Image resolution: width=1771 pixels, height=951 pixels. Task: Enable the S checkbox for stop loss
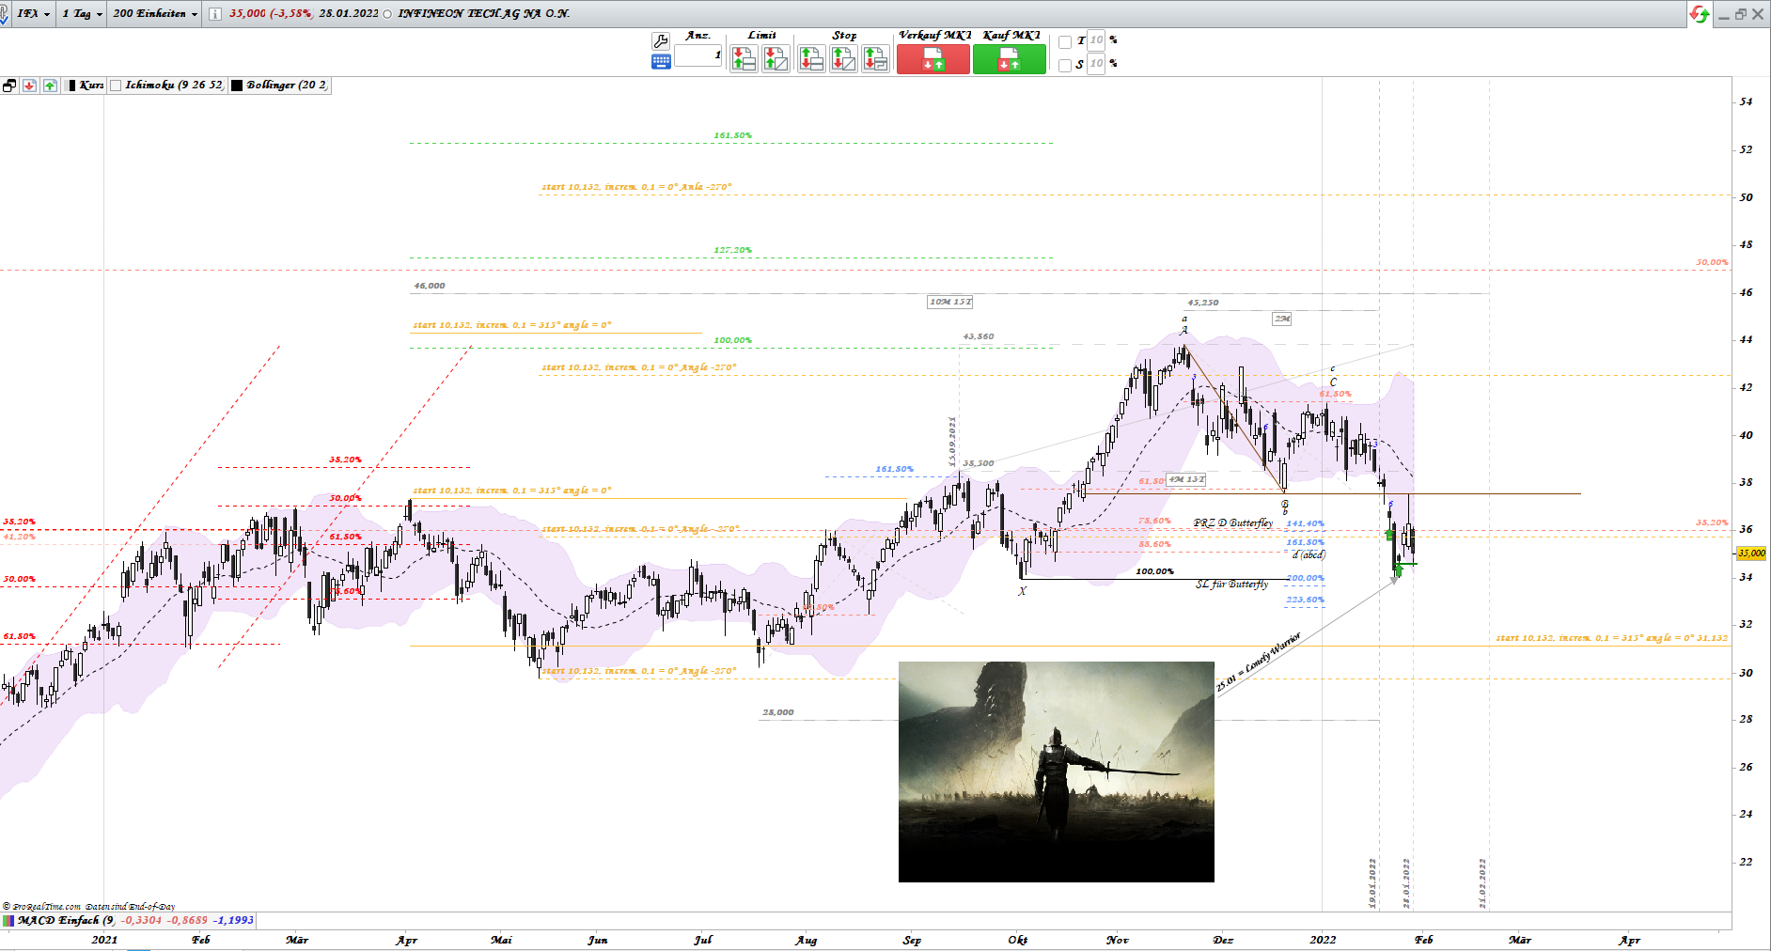[x=1065, y=64]
